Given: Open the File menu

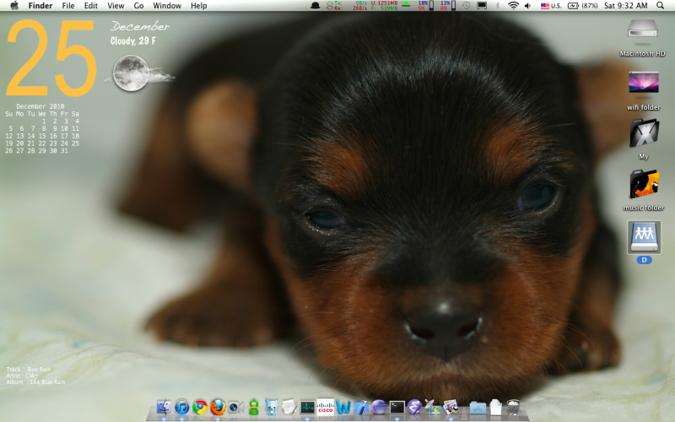Looking at the screenshot, I should click(68, 6).
